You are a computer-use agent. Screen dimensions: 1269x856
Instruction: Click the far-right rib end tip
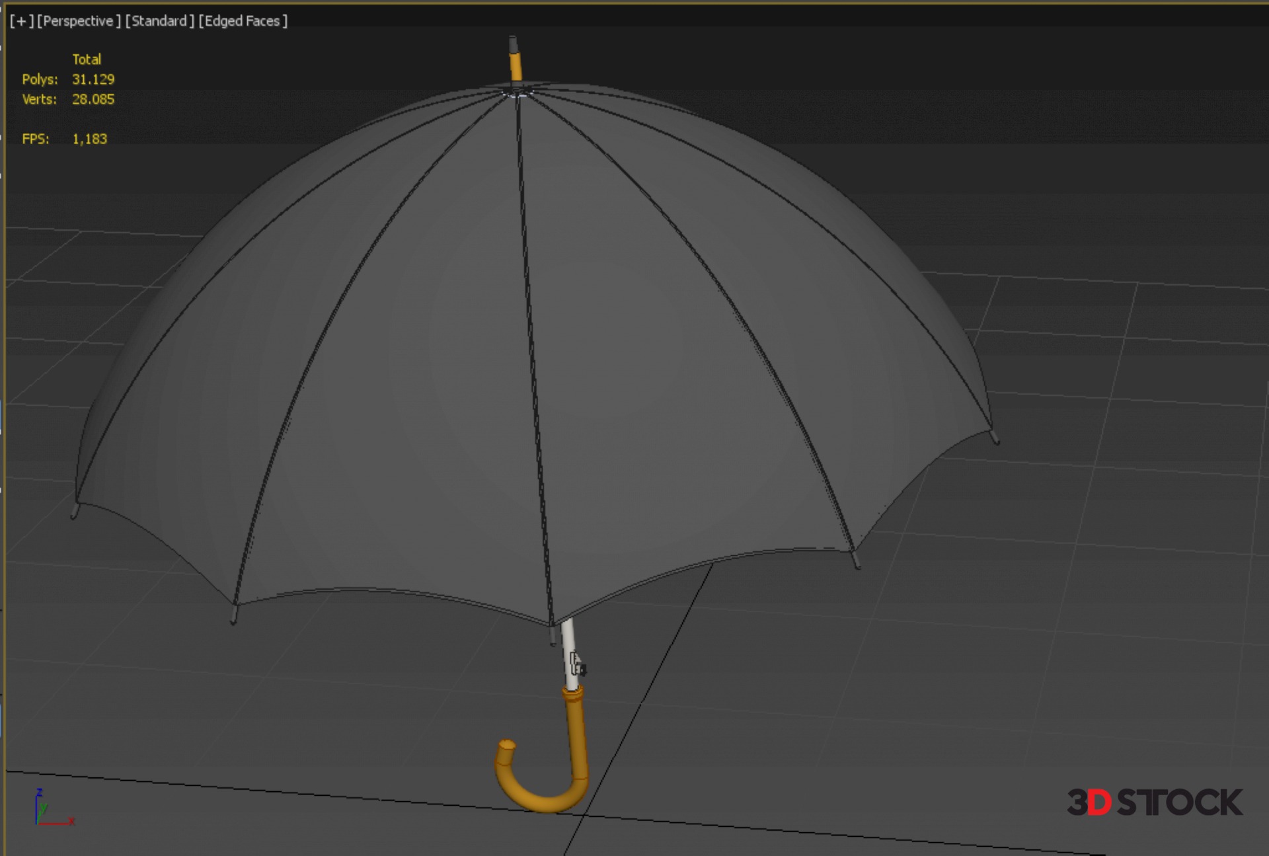995,437
